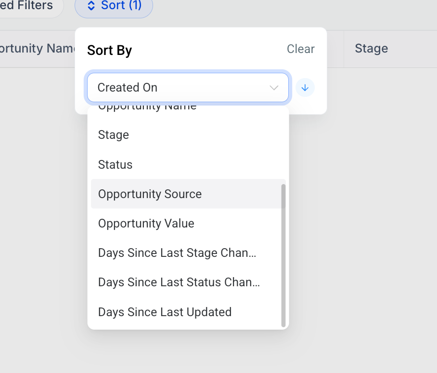Viewport: 437px width, 373px height.
Task: Select Days Since Last Status Change option
Action: point(179,282)
